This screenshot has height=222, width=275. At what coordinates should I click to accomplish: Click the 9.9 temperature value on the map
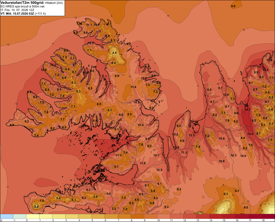pos(256,72)
